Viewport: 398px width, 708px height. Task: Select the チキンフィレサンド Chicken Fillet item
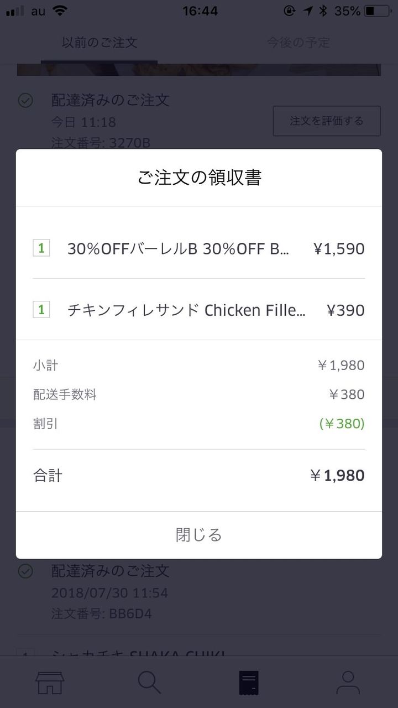(199, 310)
